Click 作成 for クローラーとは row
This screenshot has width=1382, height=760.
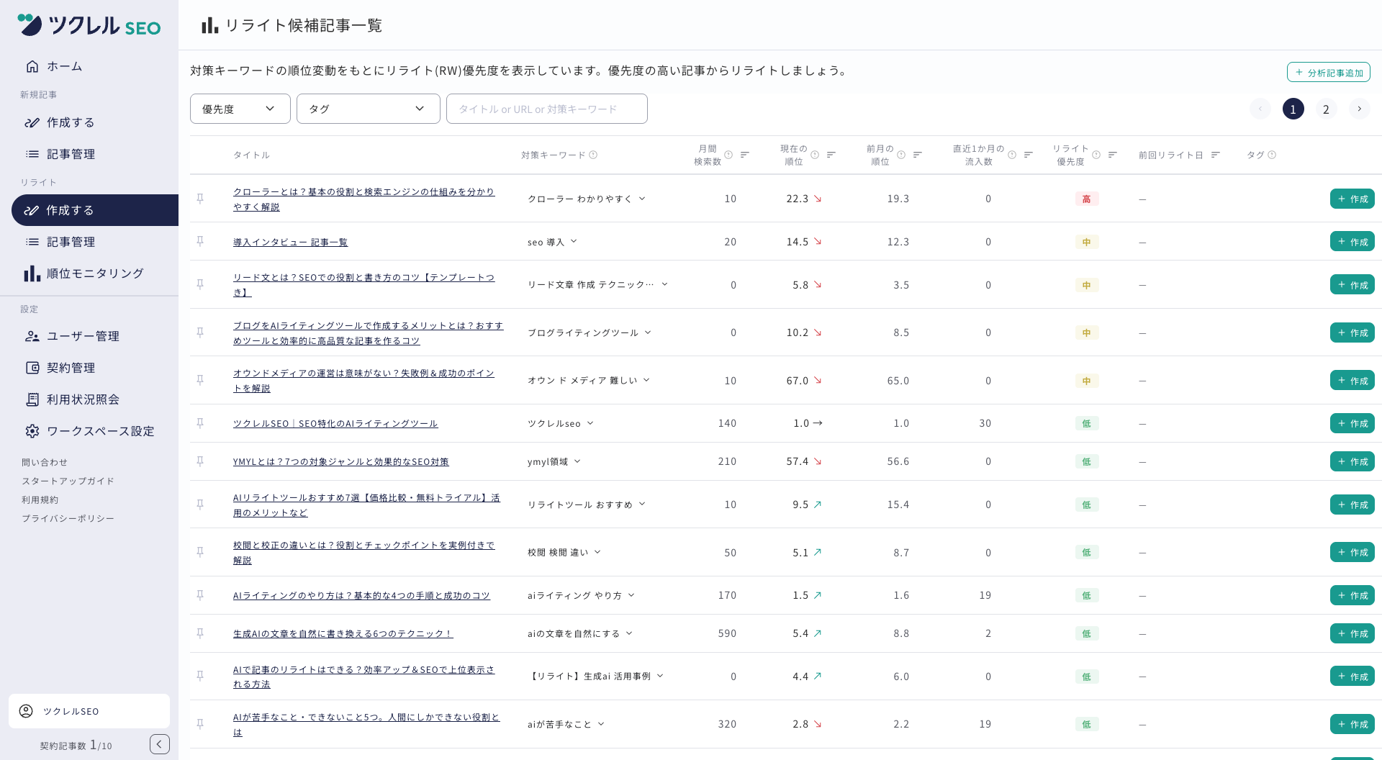pos(1352,199)
